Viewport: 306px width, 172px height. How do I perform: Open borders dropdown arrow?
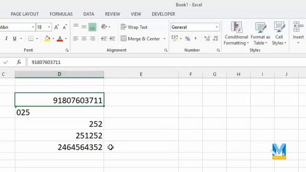pos(37,39)
